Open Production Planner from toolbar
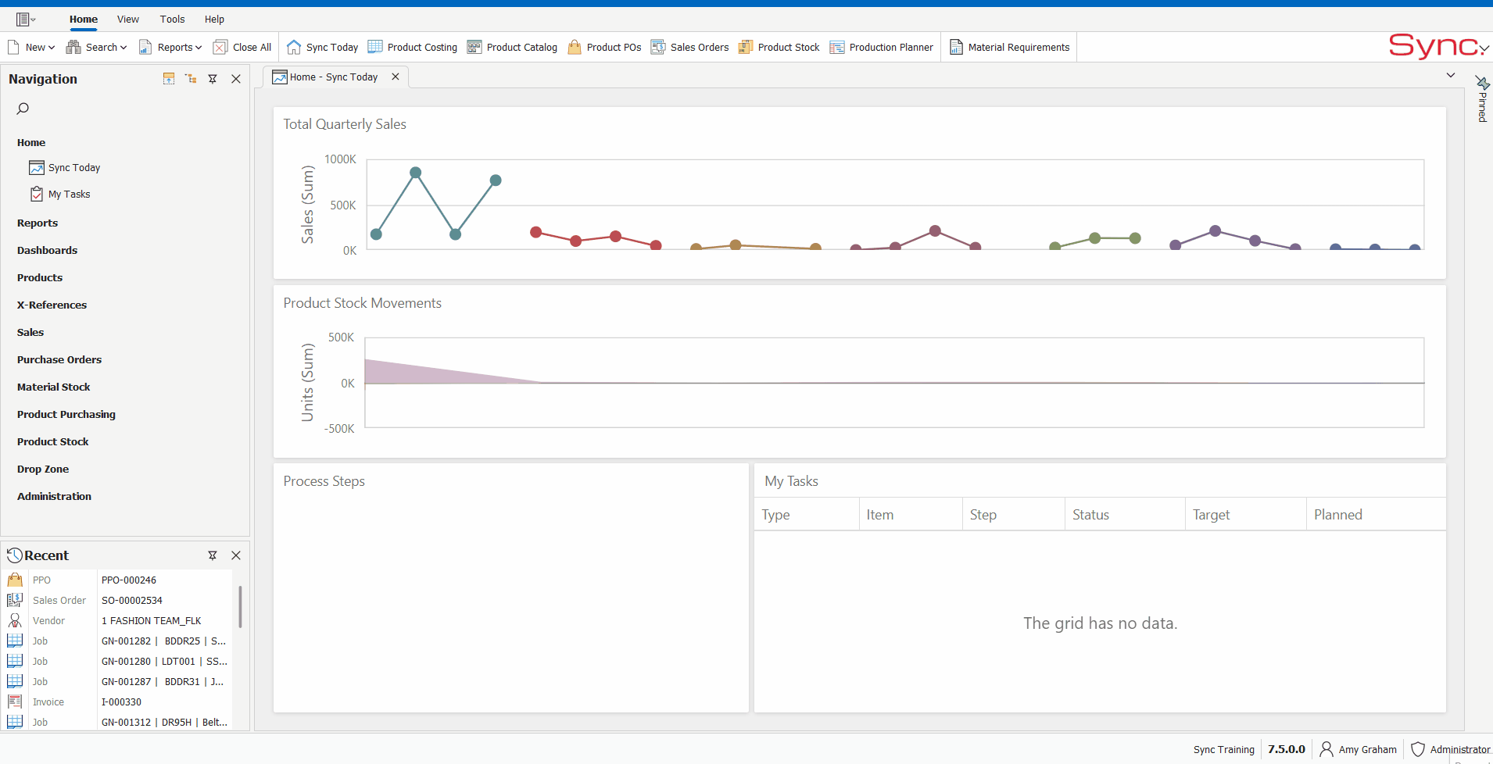Image resolution: width=1493 pixels, height=764 pixels. pos(882,48)
